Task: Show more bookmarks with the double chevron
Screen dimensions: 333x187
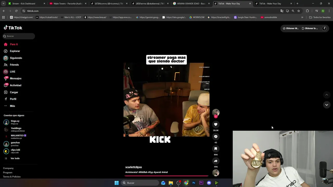Action: (x=302, y=17)
